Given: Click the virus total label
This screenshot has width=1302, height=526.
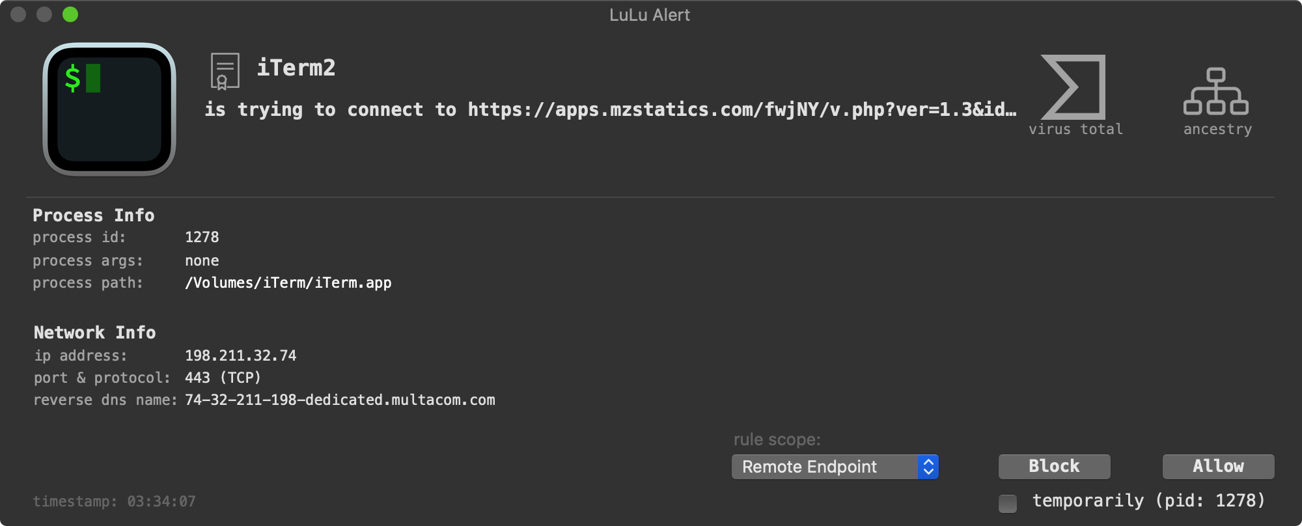Looking at the screenshot, I should coord(1075,130).
